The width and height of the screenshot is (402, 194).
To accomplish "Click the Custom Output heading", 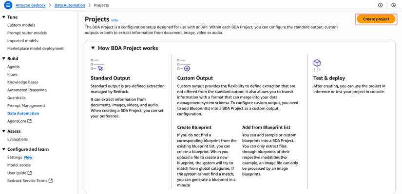I will (x=195, y=78).
